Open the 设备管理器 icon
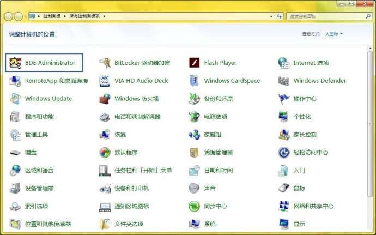The height and width of the screenshot is (235, 376). 15,188
